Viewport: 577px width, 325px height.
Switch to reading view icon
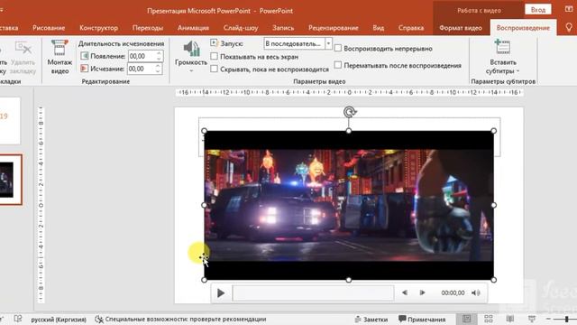(x=510, y=319)
